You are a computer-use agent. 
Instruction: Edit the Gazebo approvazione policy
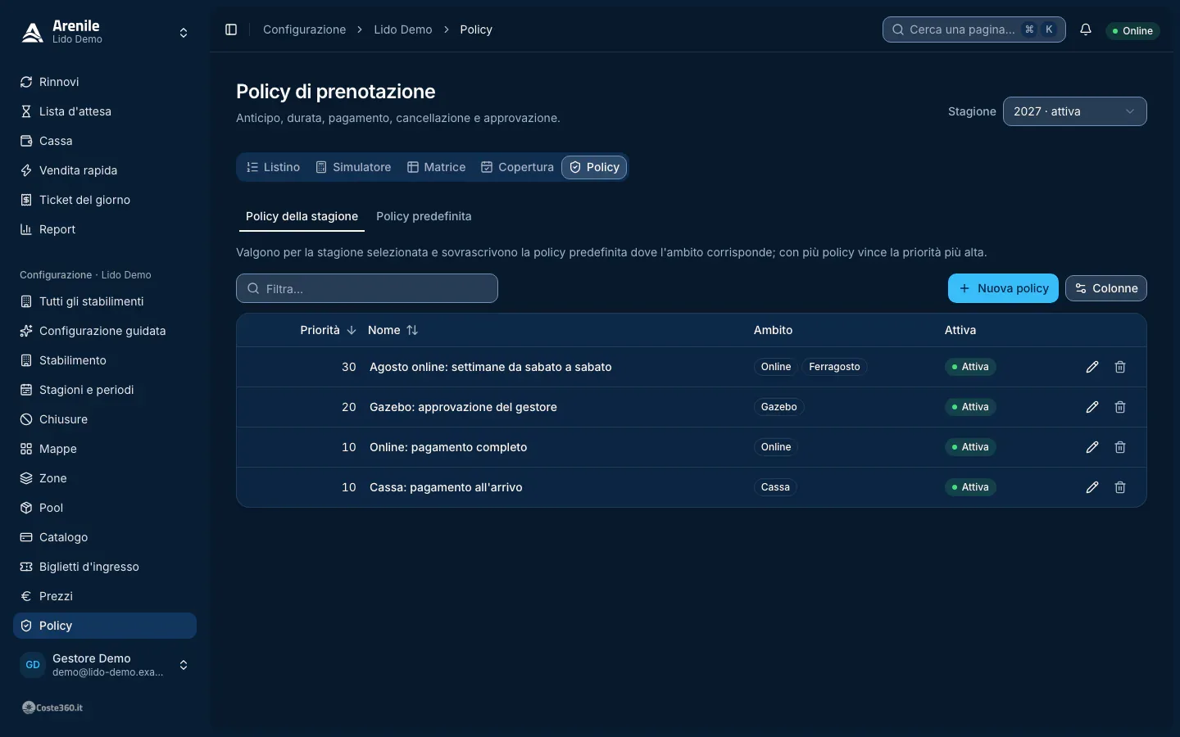click(1092, 407)
